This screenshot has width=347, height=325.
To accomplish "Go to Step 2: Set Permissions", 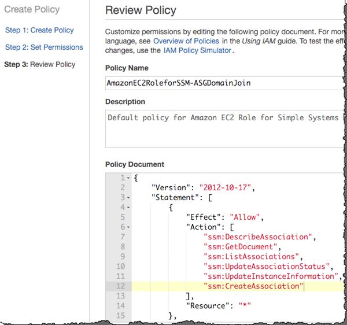I will pos(44,47).
